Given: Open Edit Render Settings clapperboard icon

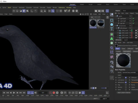Looking at the screenshot, I should (x=103, y=11).
